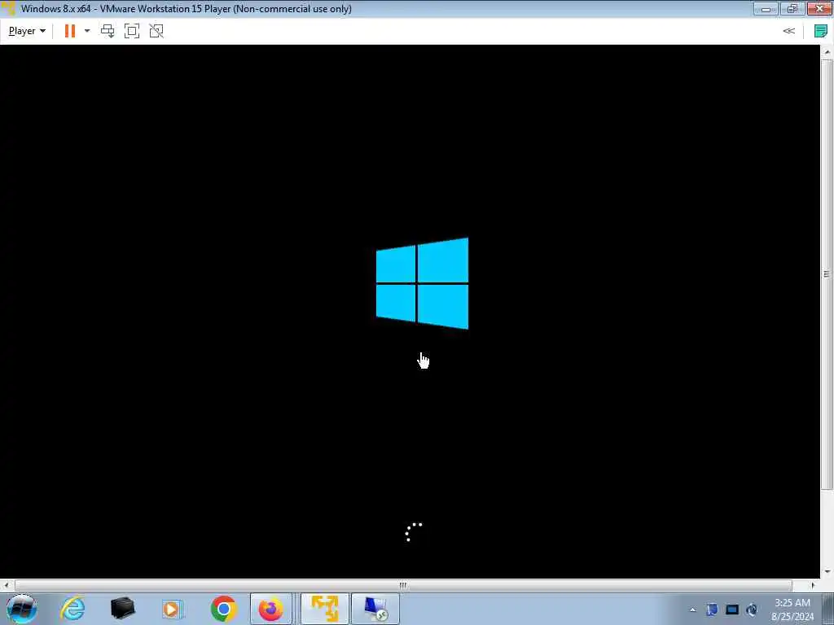The height and width of the screenshot is (625, 834).
Task: Click the Show desktop strip after the clock
Action: (x=827, y=610)
